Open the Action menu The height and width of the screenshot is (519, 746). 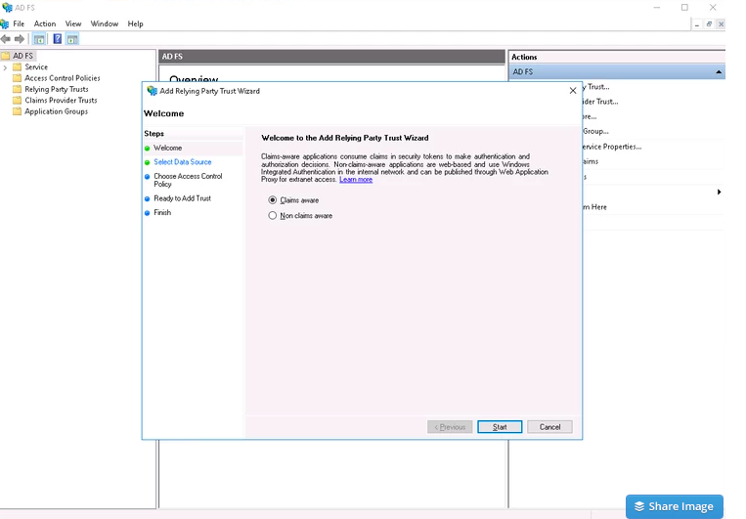[x=45, y=23]
